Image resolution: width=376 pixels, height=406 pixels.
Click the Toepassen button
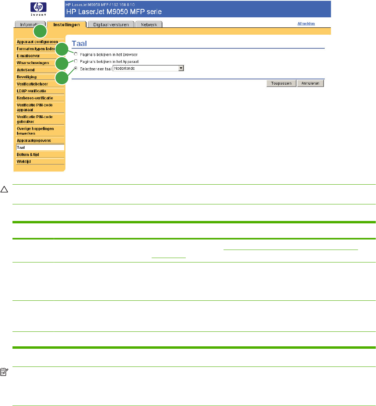(x=281, y=83)
